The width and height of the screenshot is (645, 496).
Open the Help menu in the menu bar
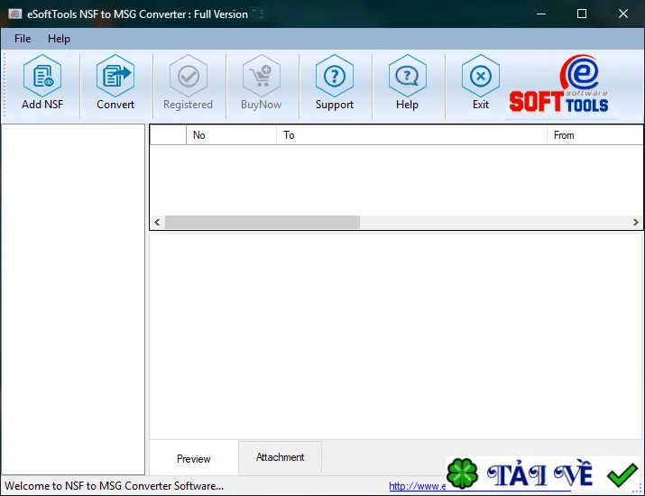pos(59,39)
